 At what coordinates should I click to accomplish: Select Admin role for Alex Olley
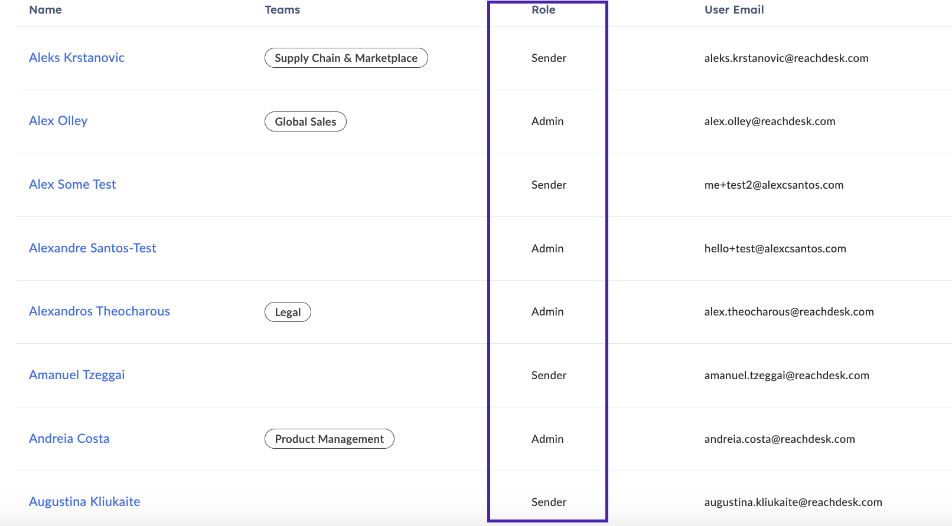pos(547,121)
